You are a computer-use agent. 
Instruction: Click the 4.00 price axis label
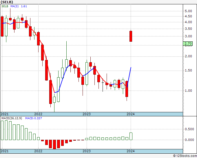[x=189, y=22]
